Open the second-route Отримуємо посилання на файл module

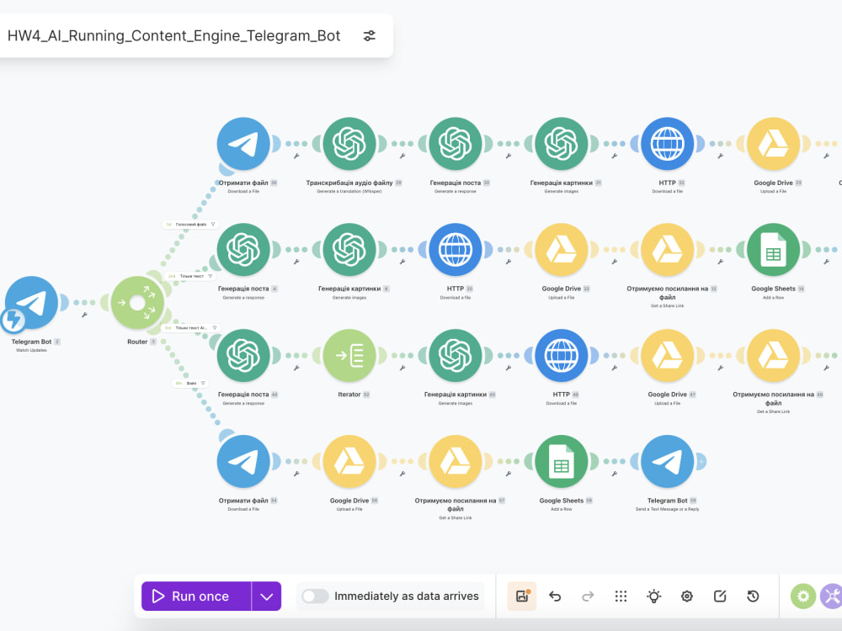coord(668,250)
